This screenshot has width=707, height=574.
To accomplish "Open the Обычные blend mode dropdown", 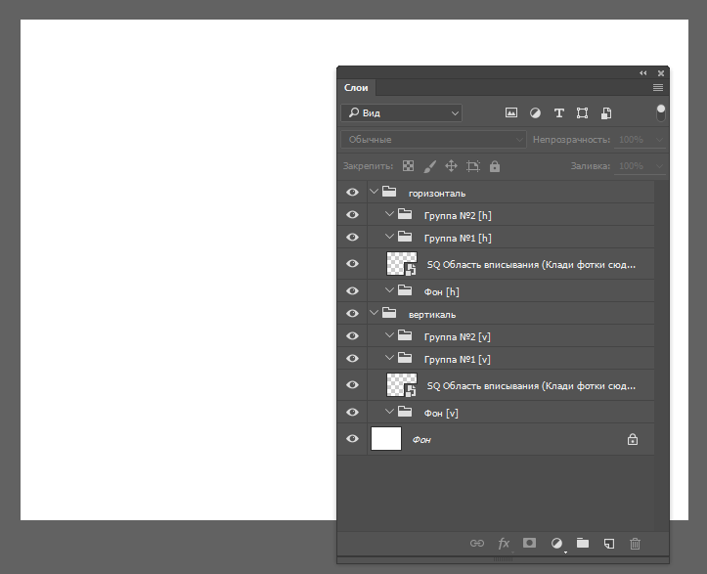I will click(433, 139).
